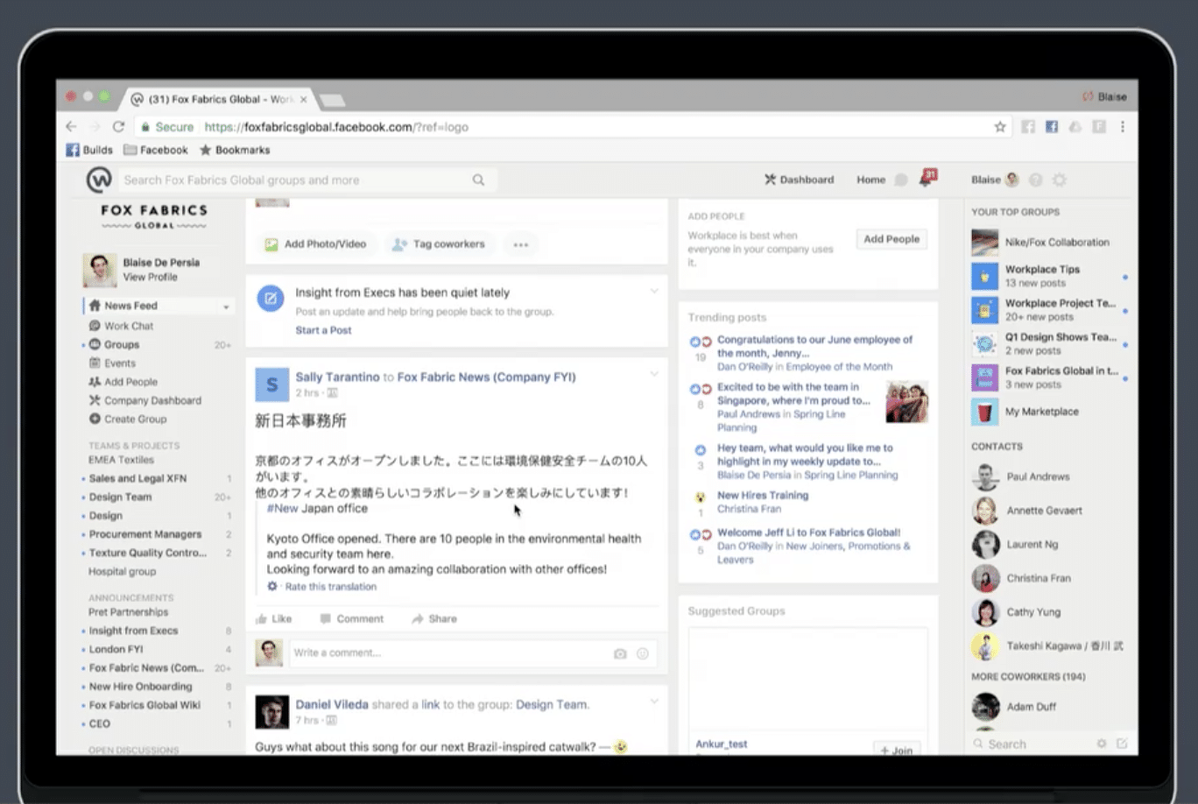The width and height of the screenshot is (1198, 804).
Task: Click the search magnifier icon in top bar
Action: coord(478,180)
